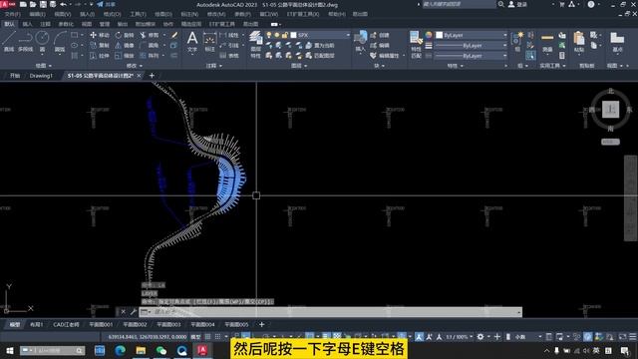The height and width of the screenshot is (359, 638).
Task: Choose the Mirror (镜像) tool
Action: [x=125, y=45]
